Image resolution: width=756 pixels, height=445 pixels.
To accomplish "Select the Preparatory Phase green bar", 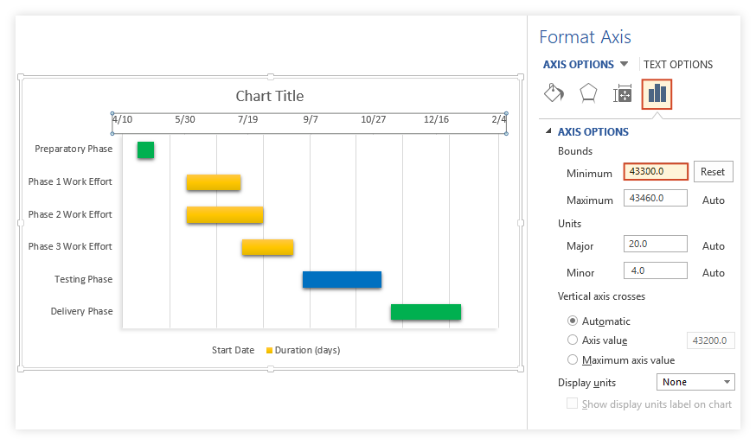I will 145,149.
